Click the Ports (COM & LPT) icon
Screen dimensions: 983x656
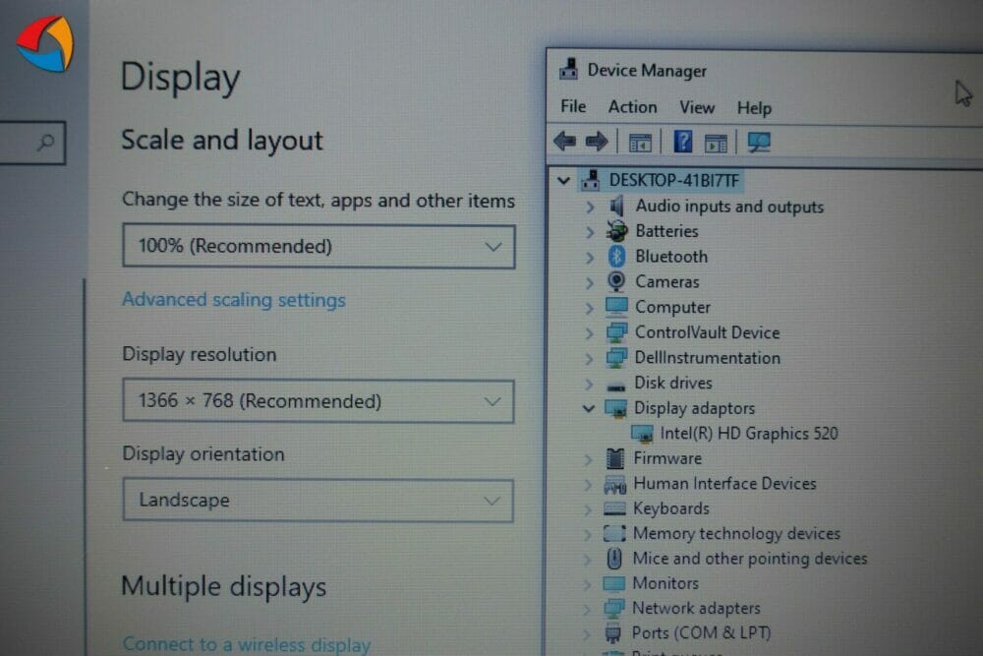613,632
